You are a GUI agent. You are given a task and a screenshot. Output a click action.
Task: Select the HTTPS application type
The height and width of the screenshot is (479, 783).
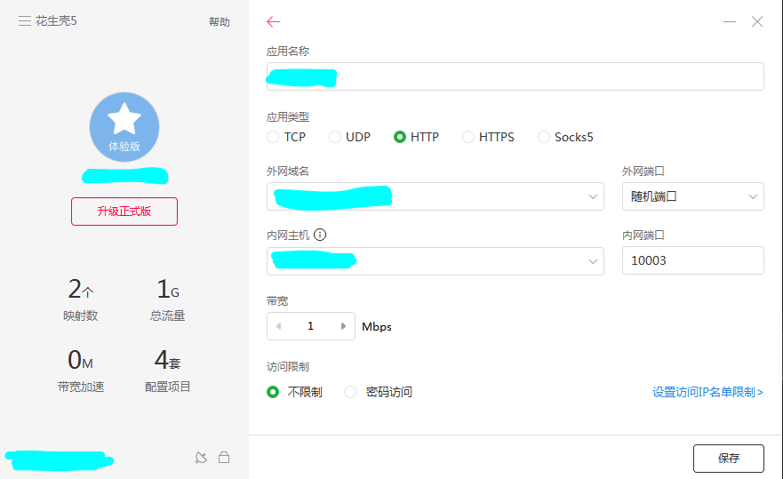pyautogui.click(x=488, y=137)
